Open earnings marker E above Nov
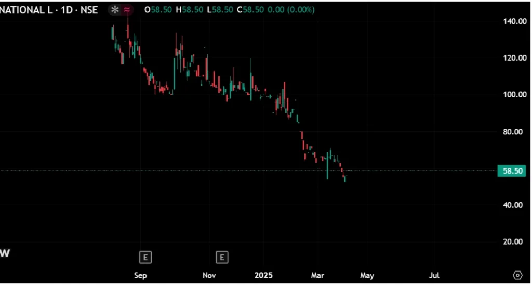The width and height of the screenshot is (532, 285). 222,257
